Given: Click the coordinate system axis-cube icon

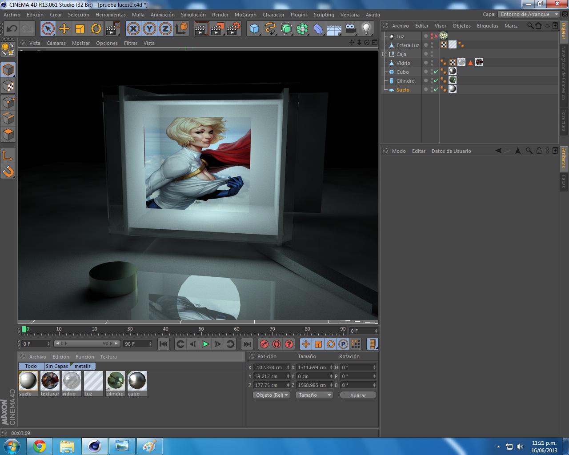Looking at the screenshot, I should click(x=181, y=29).
